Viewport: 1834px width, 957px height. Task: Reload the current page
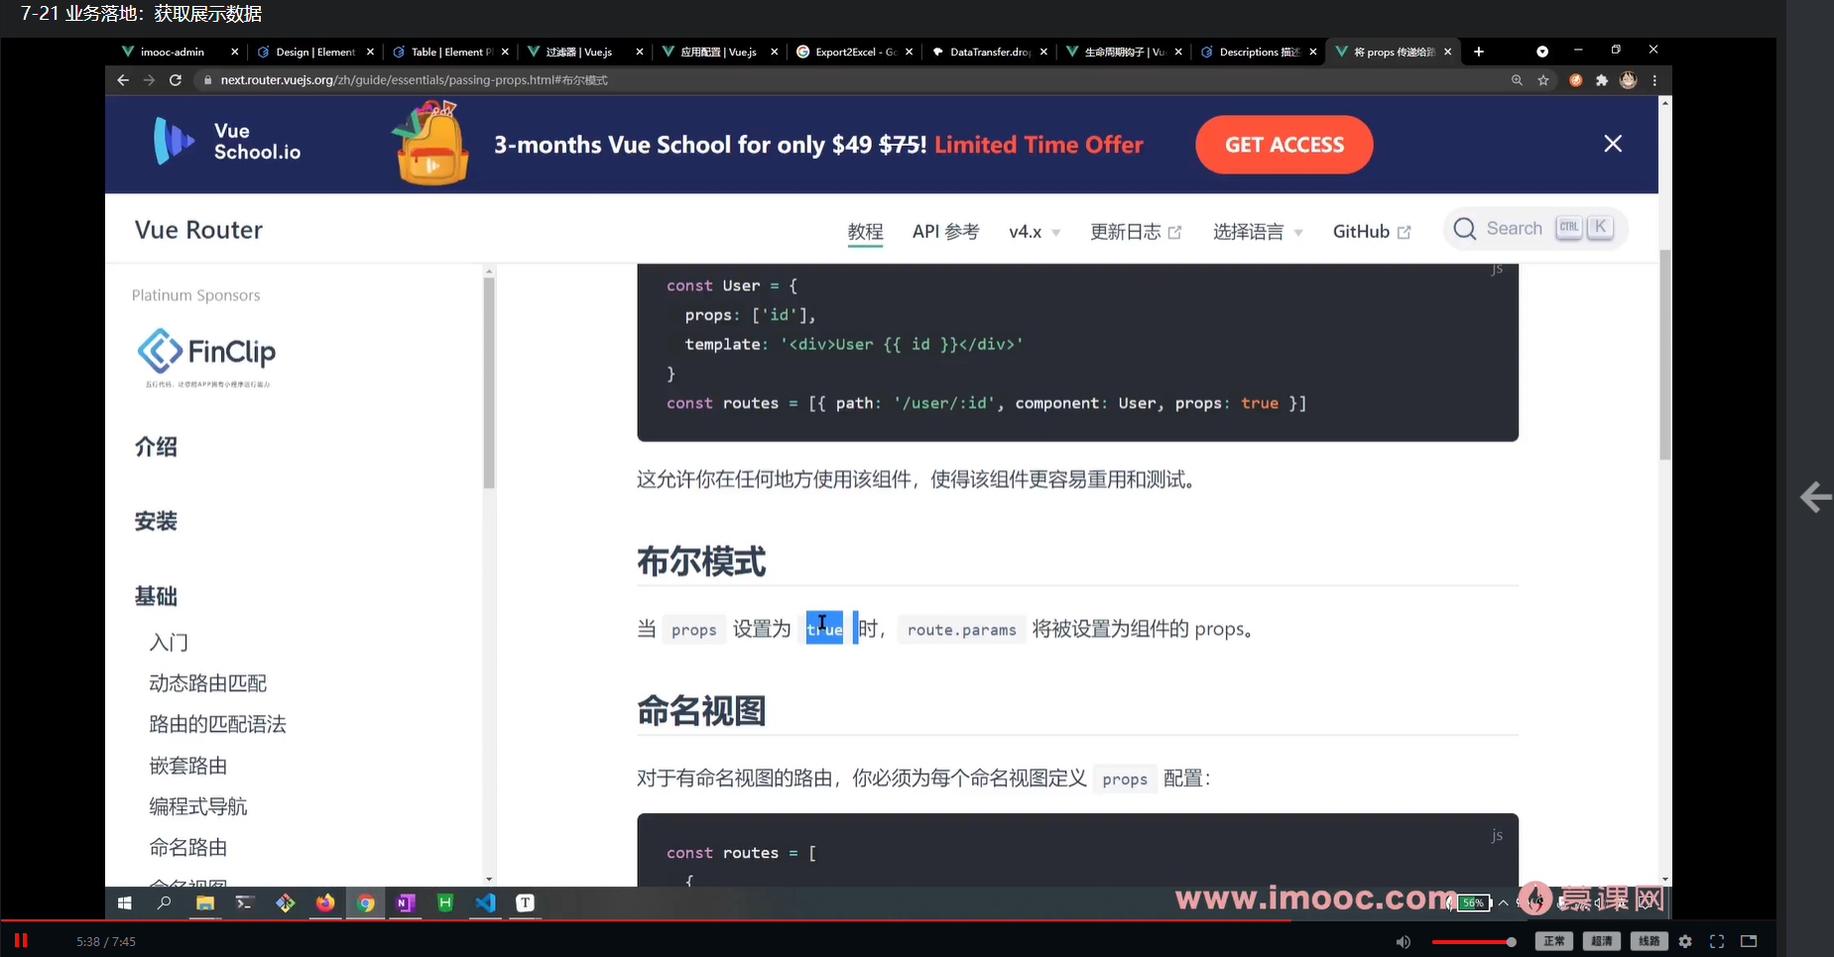(x=176, y=80)
